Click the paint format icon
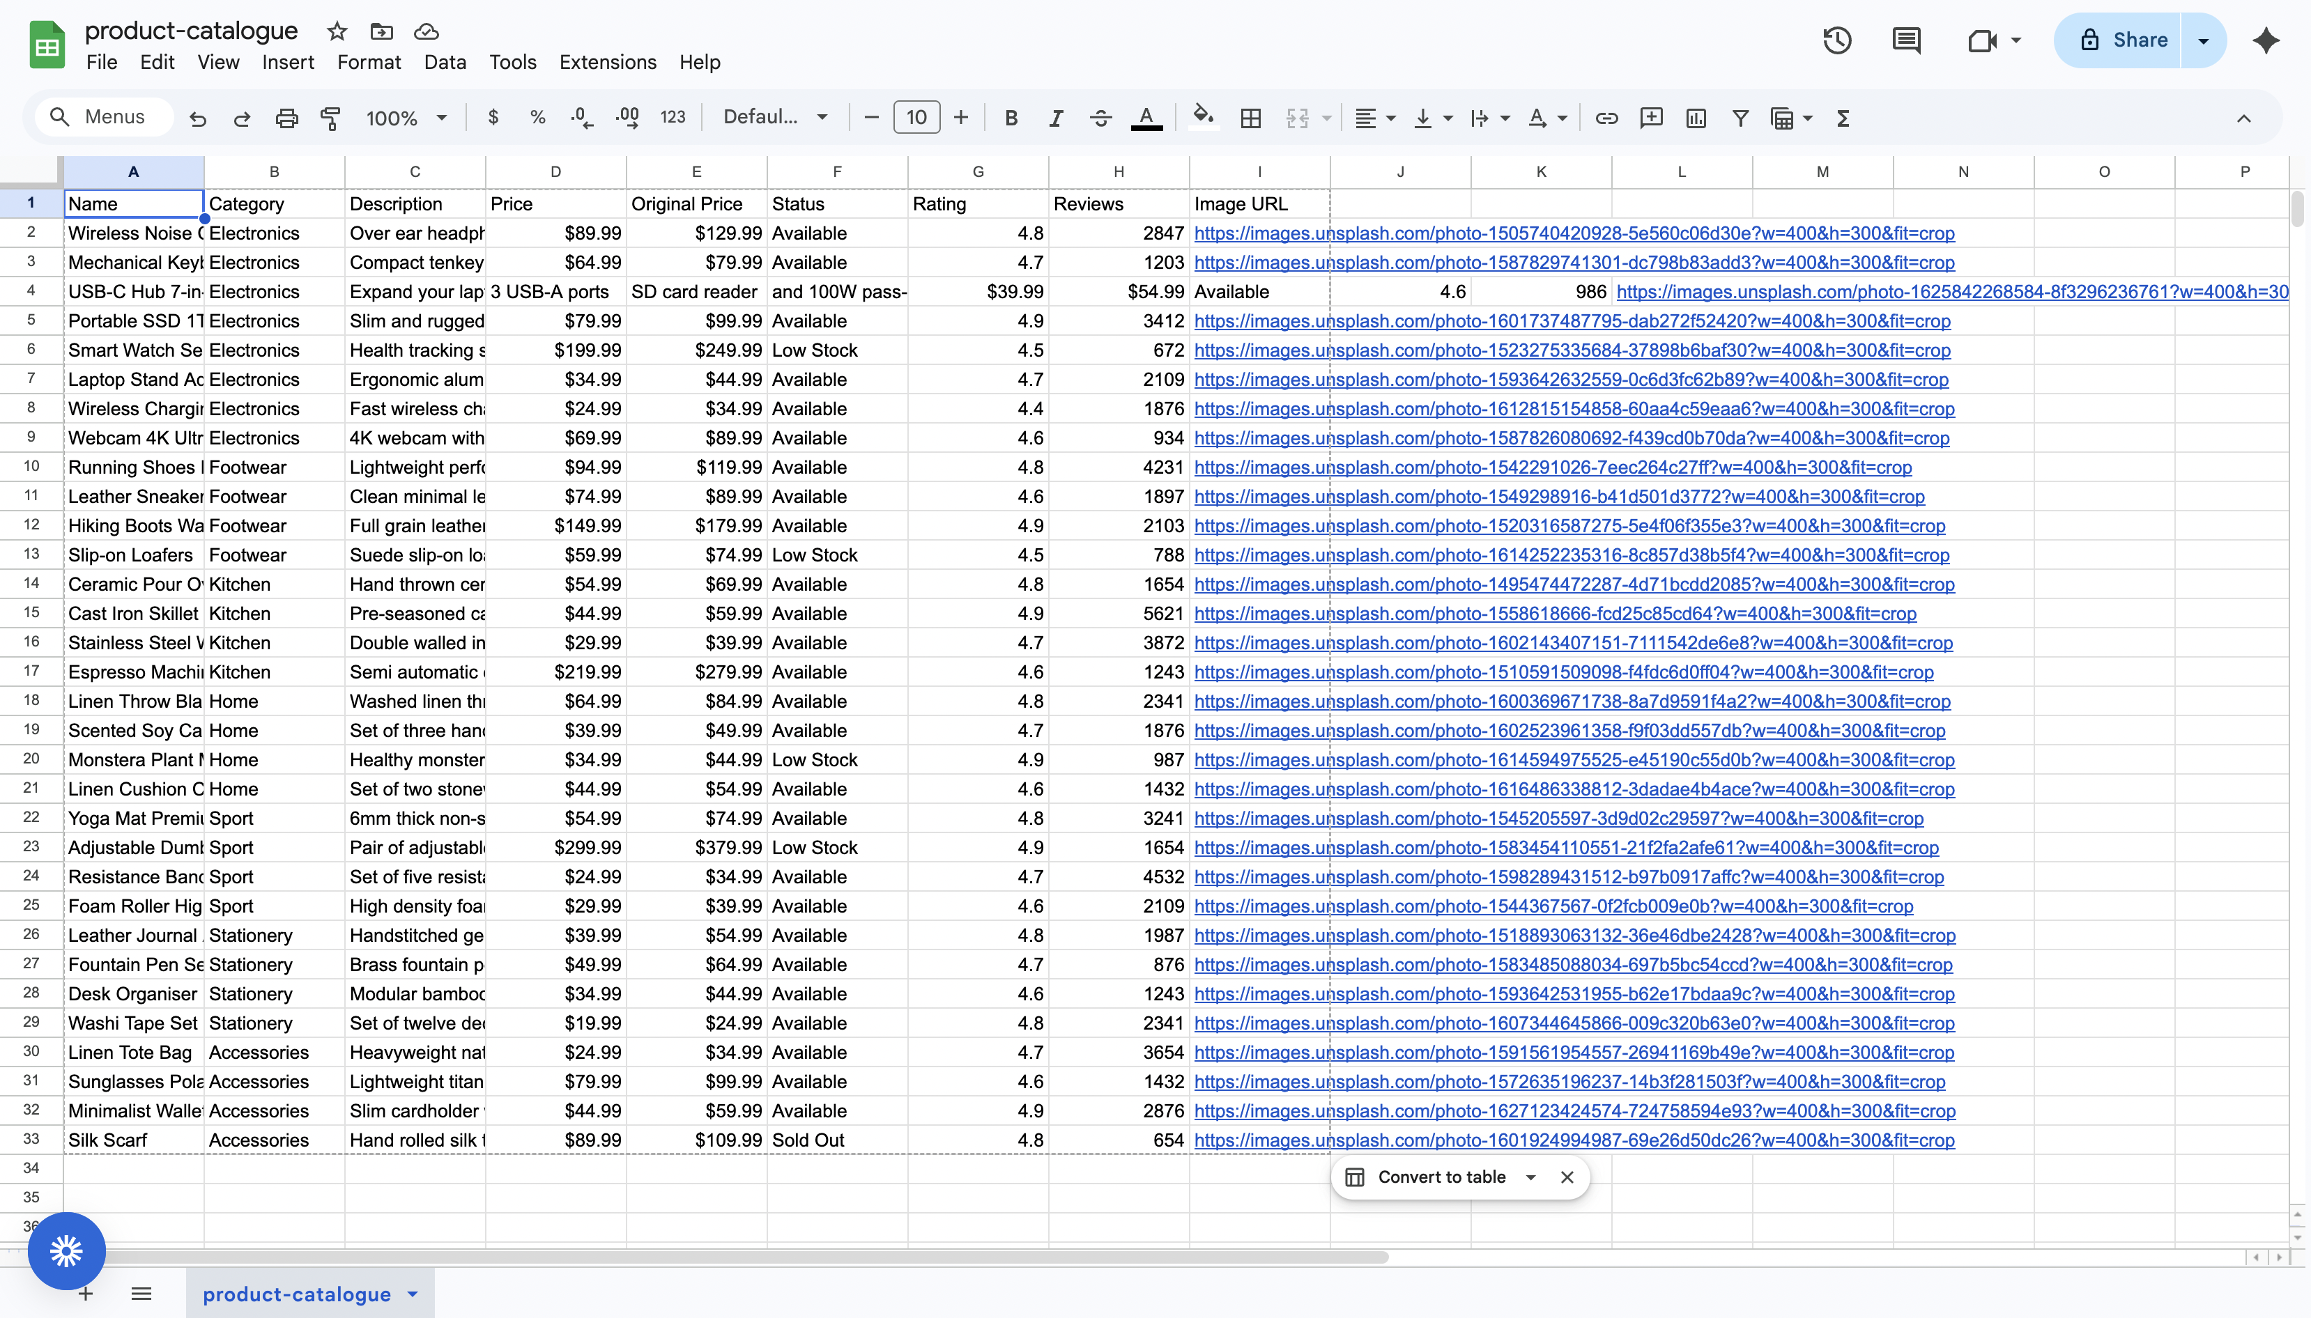Viewport: 2311px width, 1318px height. [x=330, y=118]
